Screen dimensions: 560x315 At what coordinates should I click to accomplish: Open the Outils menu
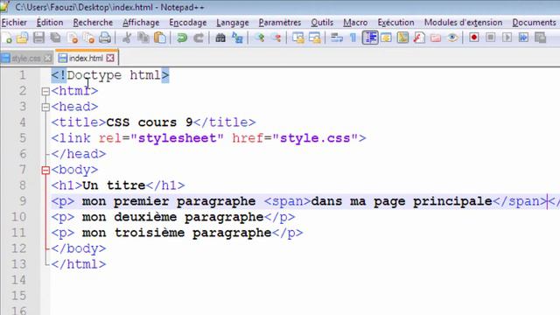322,23
